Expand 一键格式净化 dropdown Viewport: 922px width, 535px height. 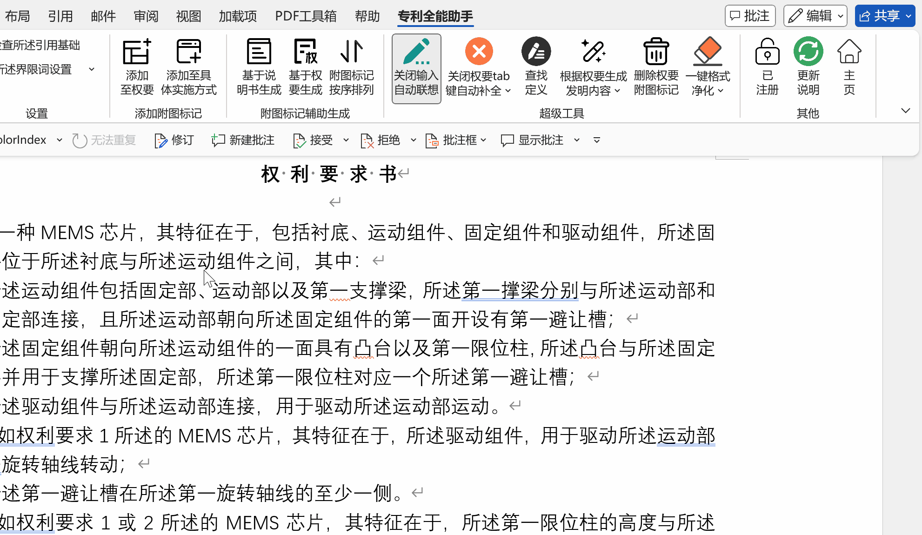(721, 91)
